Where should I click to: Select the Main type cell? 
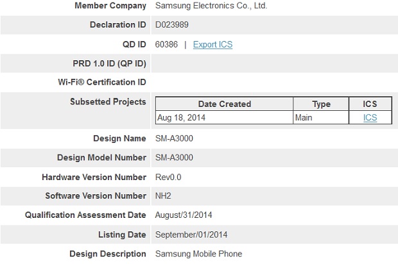pos(321,117)
